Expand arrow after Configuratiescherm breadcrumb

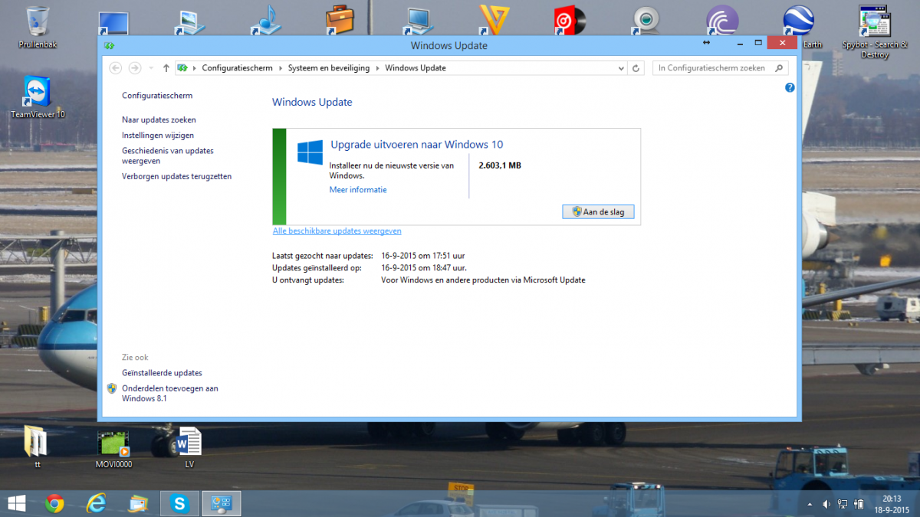point(280,68)
